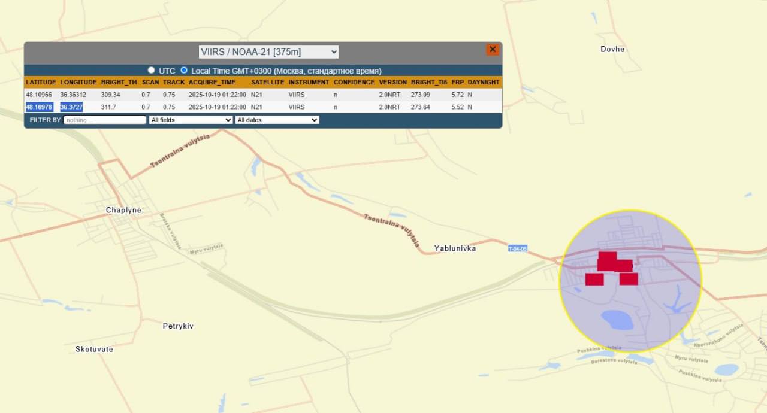Select the UTC time radio button

tap(151, 70)
